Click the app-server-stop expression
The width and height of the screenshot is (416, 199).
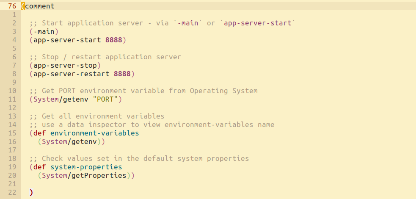point(65,65)
